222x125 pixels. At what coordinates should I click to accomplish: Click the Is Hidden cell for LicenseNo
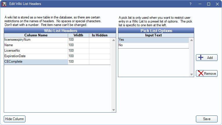click(100, 51)
